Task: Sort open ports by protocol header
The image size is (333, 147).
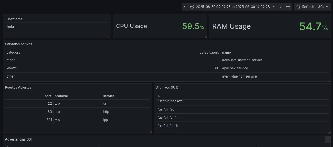Action: 61,96
